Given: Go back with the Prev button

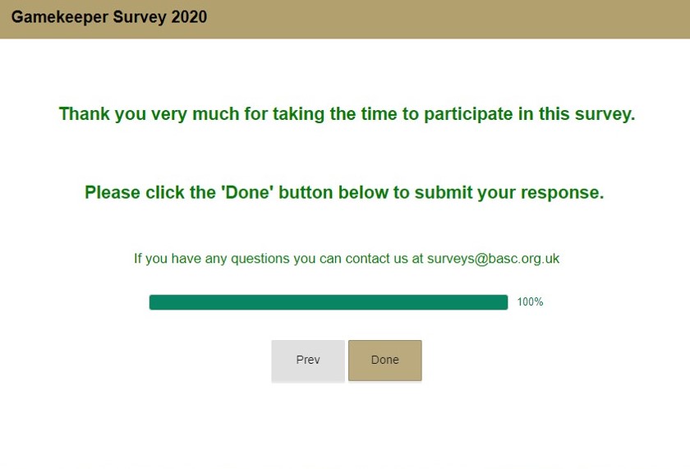Looking at the screenshot, I should pos(308,361).
